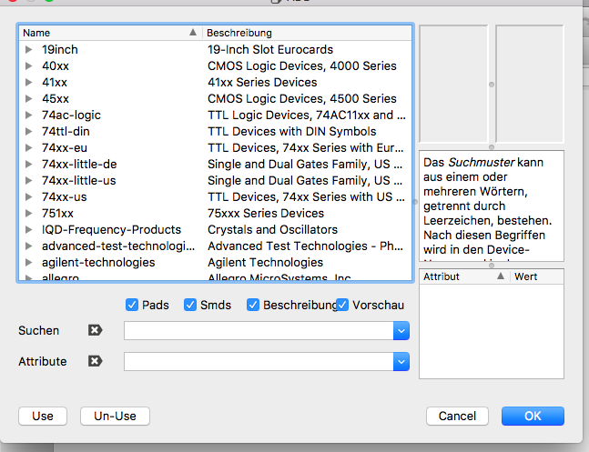589x452 pixels.
Task: Click the Wert column header
Action: (537, 276)
